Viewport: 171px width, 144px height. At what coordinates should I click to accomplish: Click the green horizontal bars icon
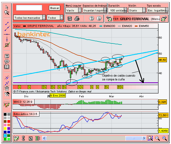38,139
